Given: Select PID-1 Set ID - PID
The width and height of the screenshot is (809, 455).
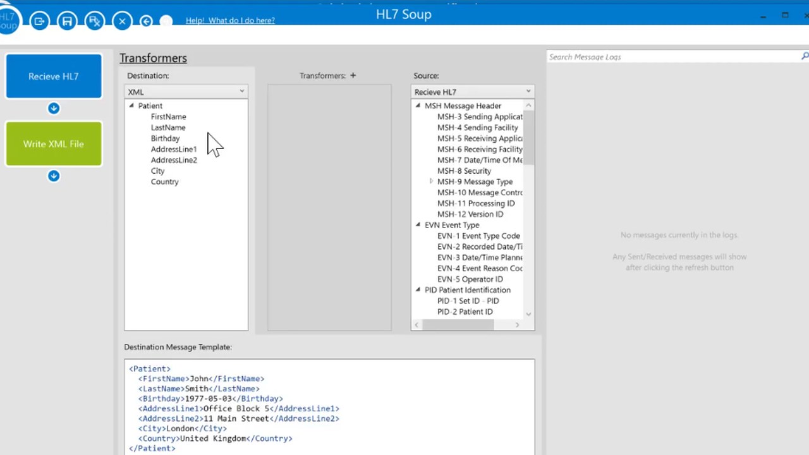Looking at the screenshot, I should coord(468,301).
